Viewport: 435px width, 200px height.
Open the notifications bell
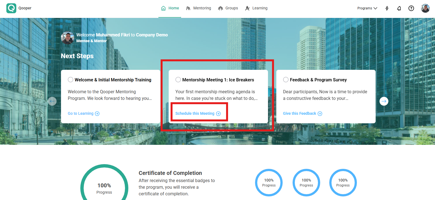(x=399, y=8)
